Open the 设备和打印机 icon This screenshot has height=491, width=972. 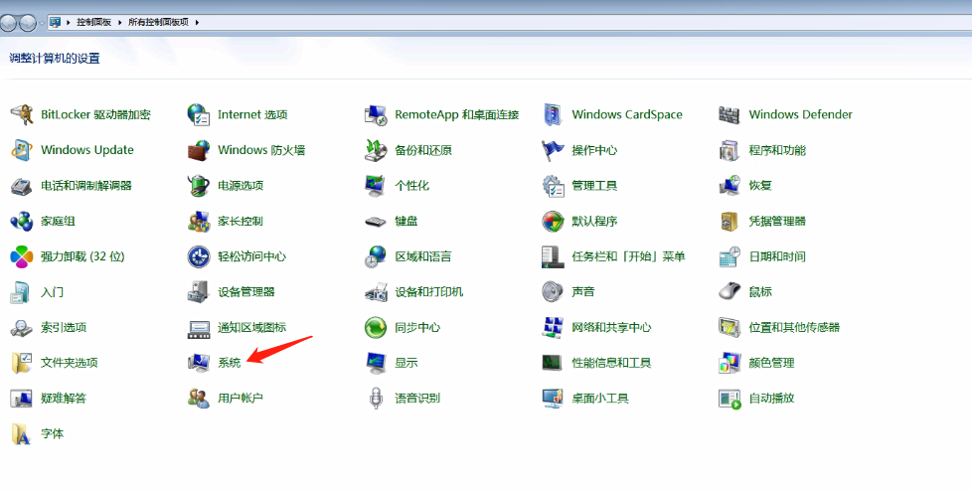click(x=376, y=292)
